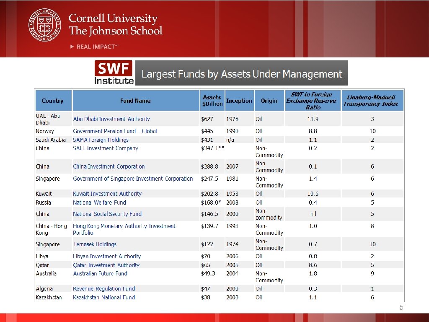Click the Inception column header
This screenshot has width=429, height=322.
tap(239, 101)
